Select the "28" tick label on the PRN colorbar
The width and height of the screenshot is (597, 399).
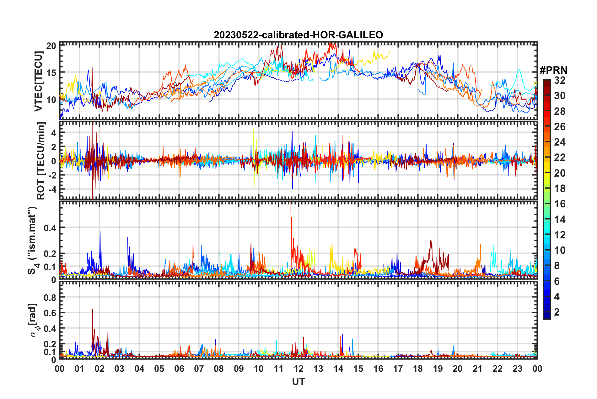(x=560, y=111)
